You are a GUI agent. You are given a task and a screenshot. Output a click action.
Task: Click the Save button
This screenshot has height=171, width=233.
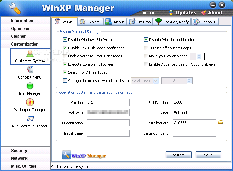(208, 155)
